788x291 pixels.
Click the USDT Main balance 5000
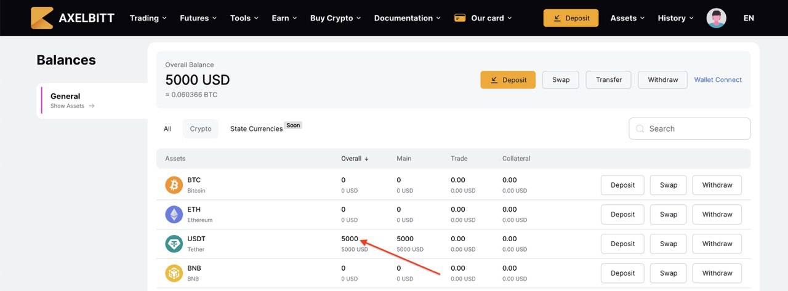pos(405,239)
